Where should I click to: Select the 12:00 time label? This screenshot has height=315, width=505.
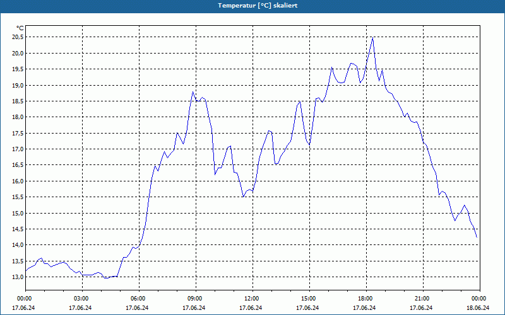(x=251, y=299)
